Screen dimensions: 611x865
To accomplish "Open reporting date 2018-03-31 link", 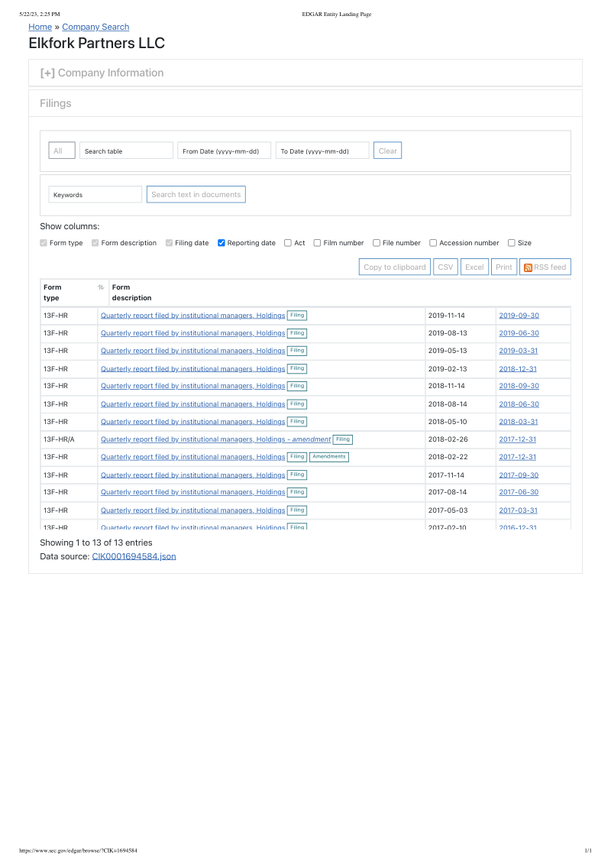I will click(519, 422).
